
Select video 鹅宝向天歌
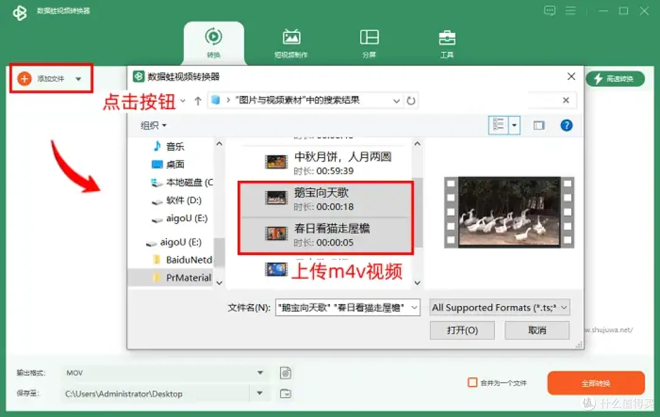pyautogui.click(x=325, y=199)
